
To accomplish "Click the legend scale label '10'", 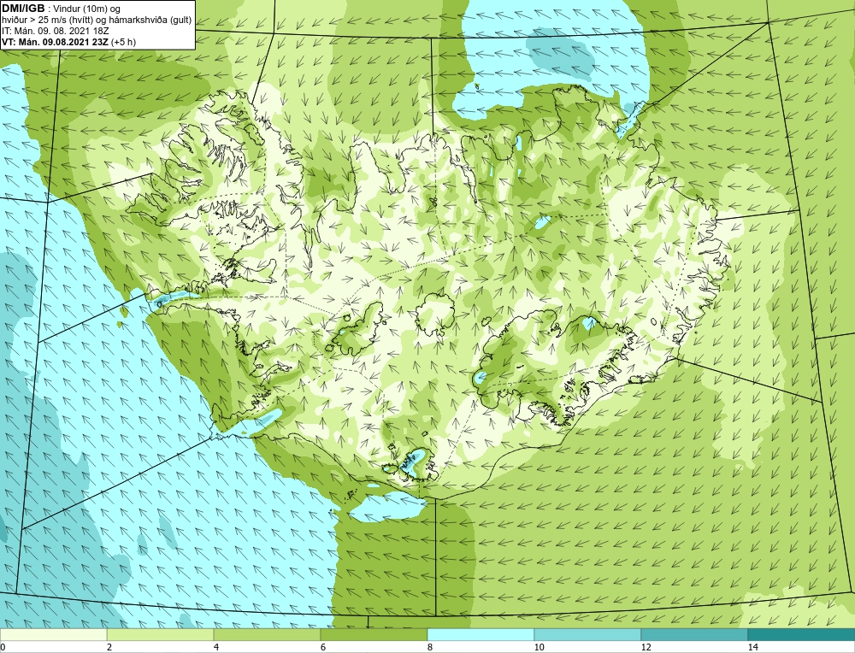I will point(540,647).
